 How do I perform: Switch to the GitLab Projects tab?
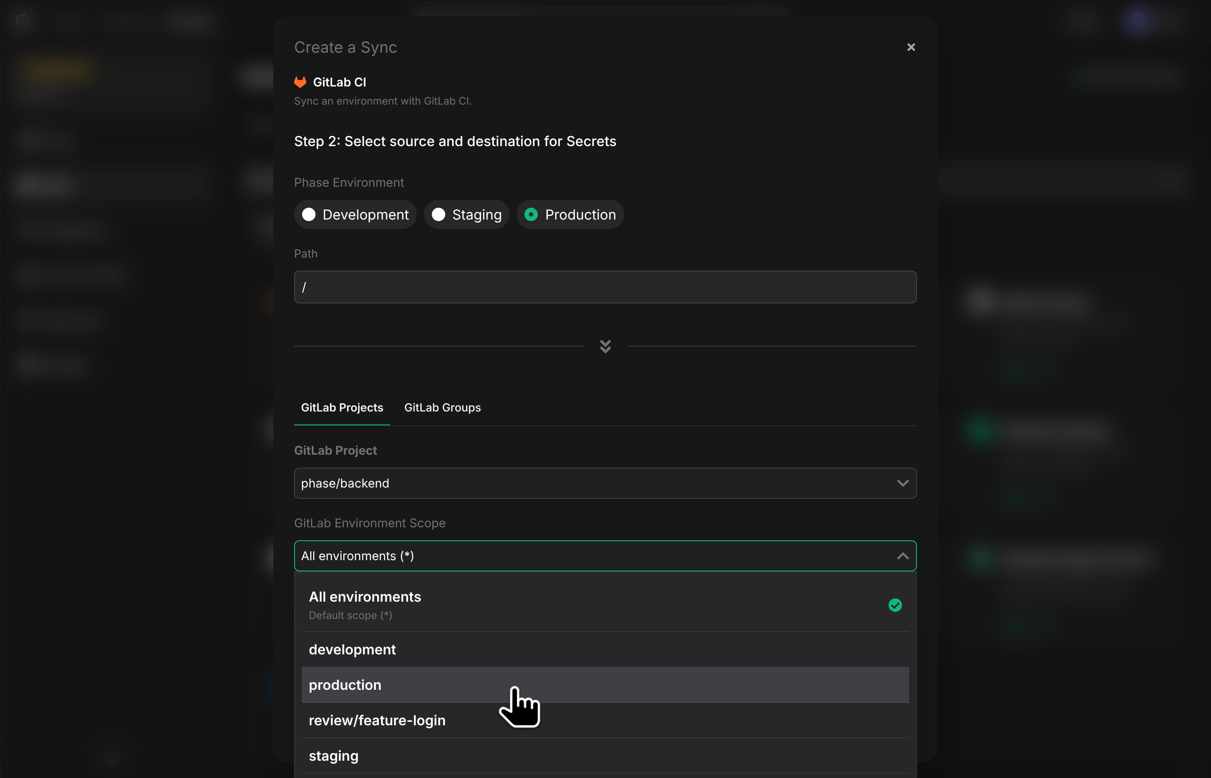(x=342, y=408)
